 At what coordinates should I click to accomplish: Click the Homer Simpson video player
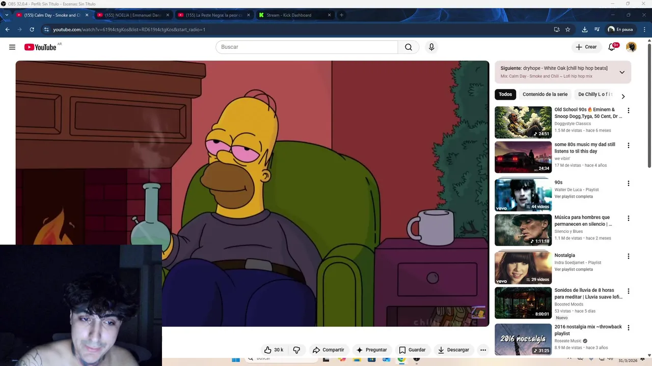[x=252, y=193]
